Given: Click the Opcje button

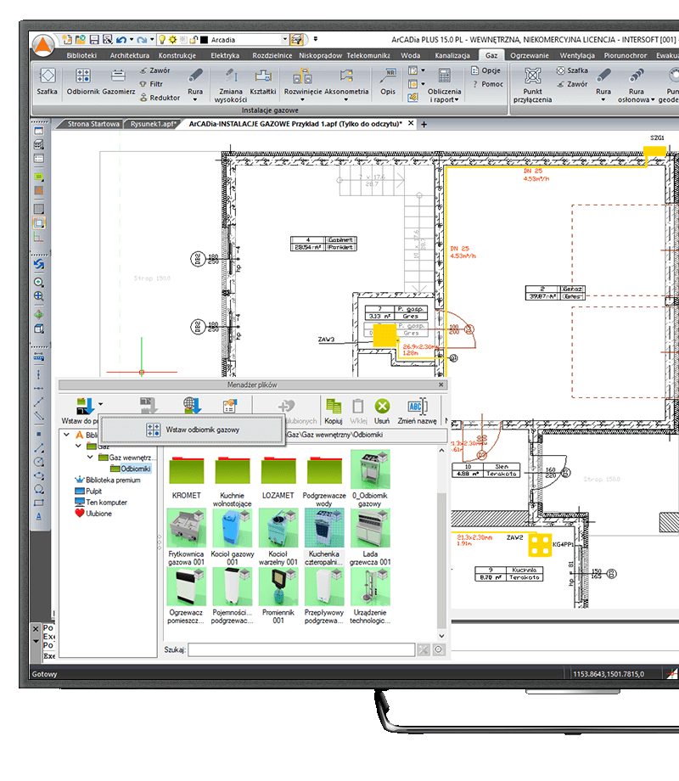Looking at the screenshot, I should click(x=486, y=70).
